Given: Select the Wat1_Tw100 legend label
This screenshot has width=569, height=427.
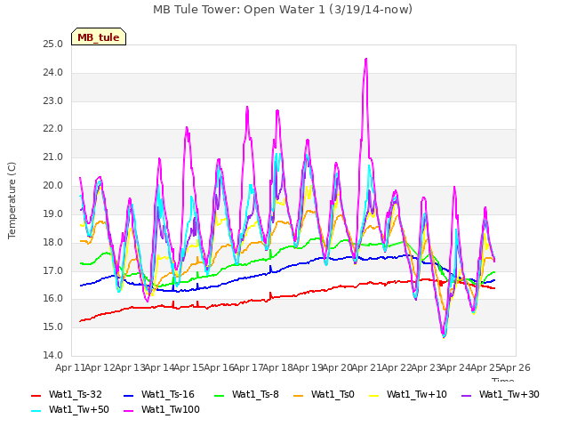Looking at the screenshot, I should pos(171,409).
